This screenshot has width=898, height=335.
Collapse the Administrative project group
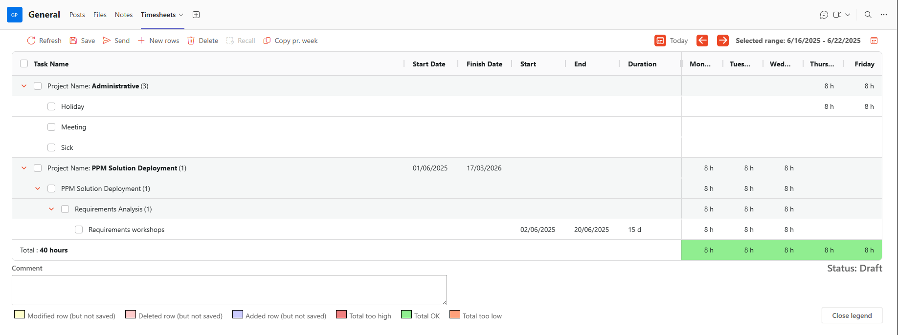coord(24,86)
